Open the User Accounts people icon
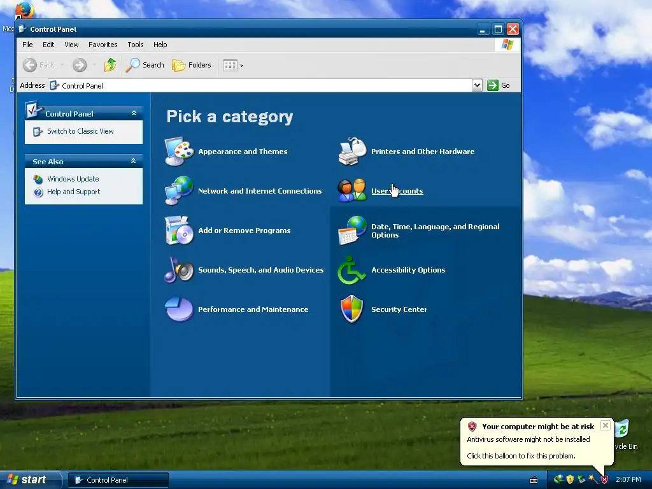The width and height of the screenshot is (652, 489). tap(352, 190)
